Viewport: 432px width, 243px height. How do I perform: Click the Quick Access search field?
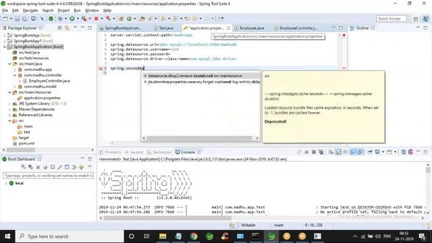pyautogui.click(x=391, y=18)
